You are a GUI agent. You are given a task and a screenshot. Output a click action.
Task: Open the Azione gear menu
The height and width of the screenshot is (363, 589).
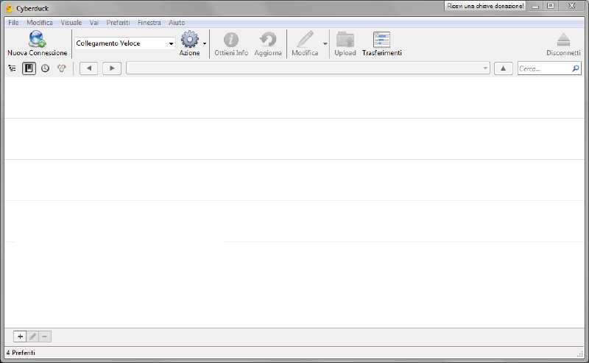tap(190, 40)
